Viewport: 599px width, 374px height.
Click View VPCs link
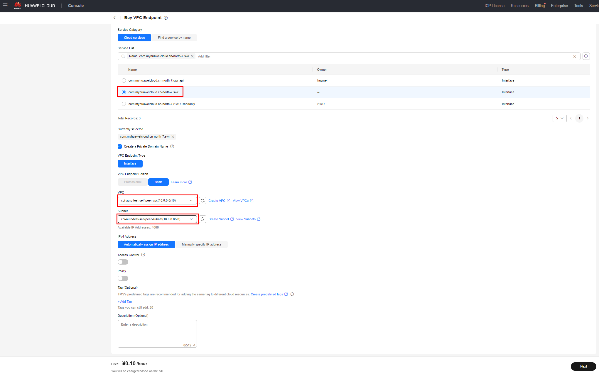[243, 201]
